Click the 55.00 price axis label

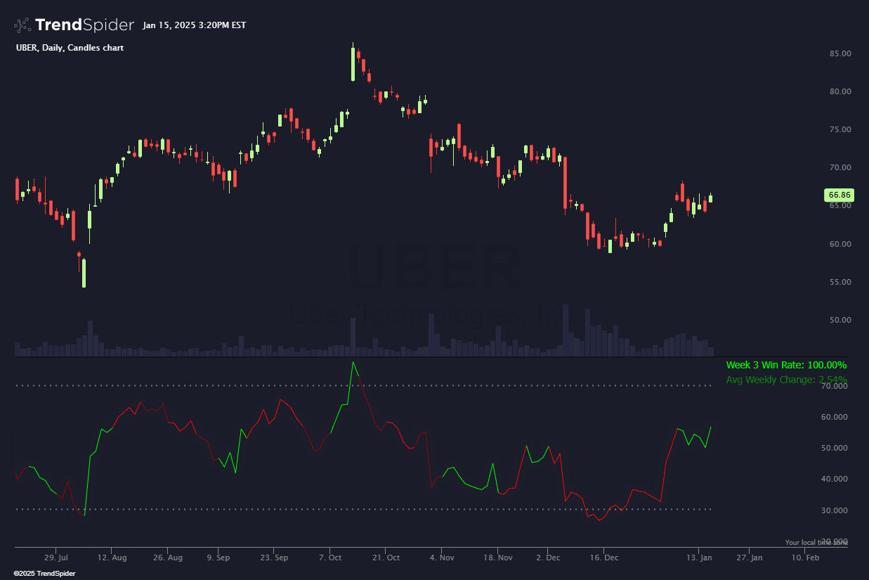click(x=839, y=282)
